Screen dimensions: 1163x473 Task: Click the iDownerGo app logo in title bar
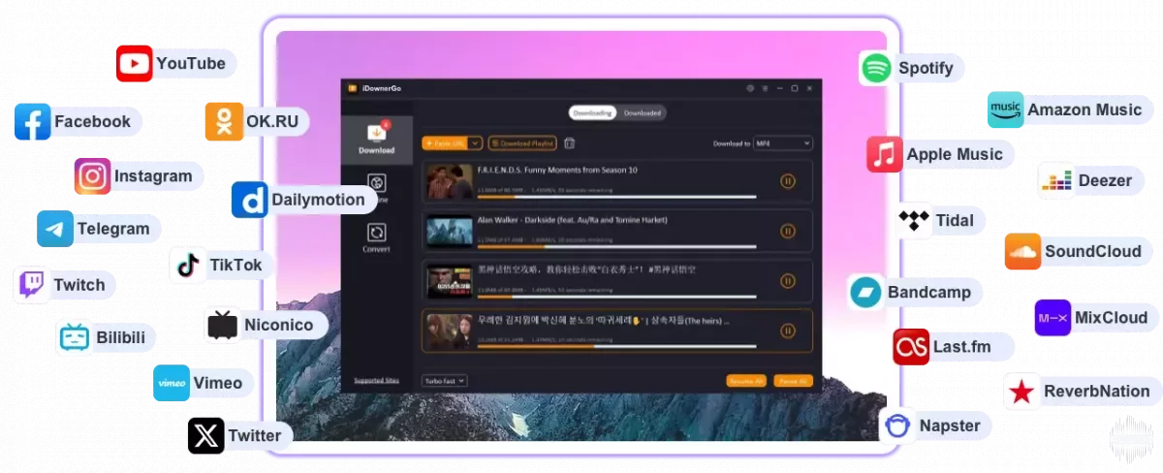(353, 88)
